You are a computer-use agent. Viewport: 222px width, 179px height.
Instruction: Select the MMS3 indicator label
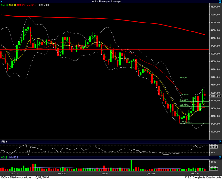(x=4, y=5)
